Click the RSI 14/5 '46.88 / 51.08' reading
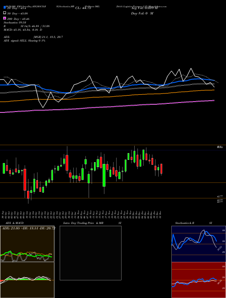 coord(41,26)
